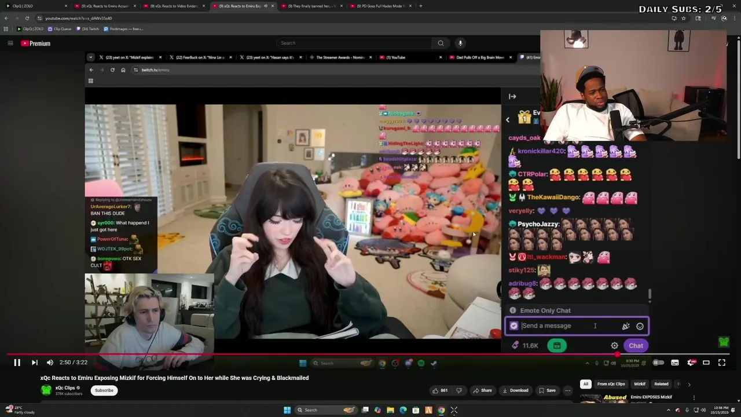Share the video
741x417 pixels.
(482, 390)
